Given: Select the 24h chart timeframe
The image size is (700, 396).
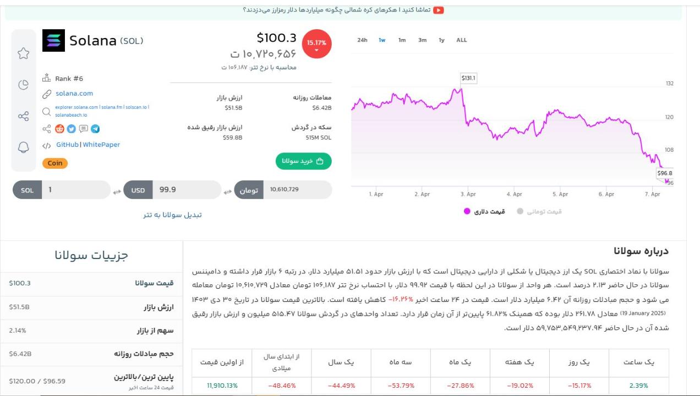Looking at the screenshot, I should pyautogui.click(x=362, y=40).
